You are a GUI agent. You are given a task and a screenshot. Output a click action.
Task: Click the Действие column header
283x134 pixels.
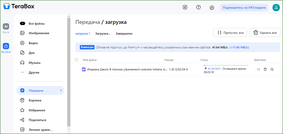pos(260,60)
